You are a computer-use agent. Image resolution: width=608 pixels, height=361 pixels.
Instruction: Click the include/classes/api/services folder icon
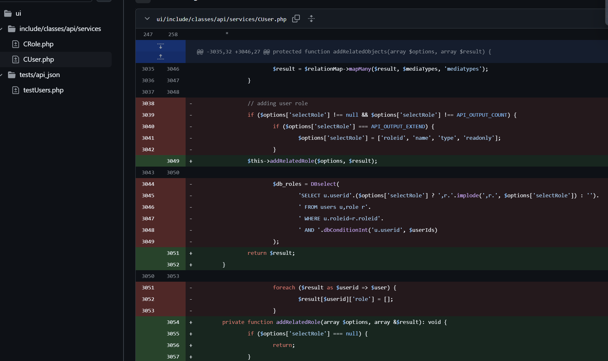pyautogui.click(x=12, y=29)
